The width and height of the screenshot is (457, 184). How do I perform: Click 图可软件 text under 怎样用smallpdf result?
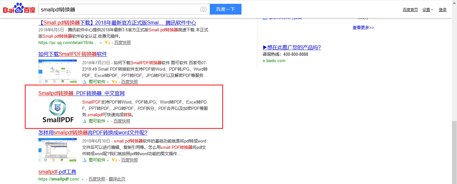[x=97, y=160]
